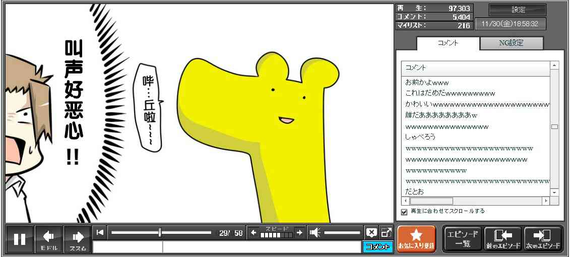
Task: Pause the video playback
Action: coord(20,239)
